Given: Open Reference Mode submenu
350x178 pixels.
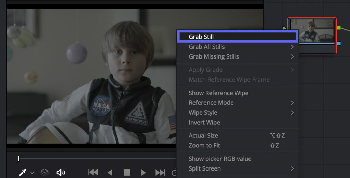Looking at the screenshot, I should 238,103.
